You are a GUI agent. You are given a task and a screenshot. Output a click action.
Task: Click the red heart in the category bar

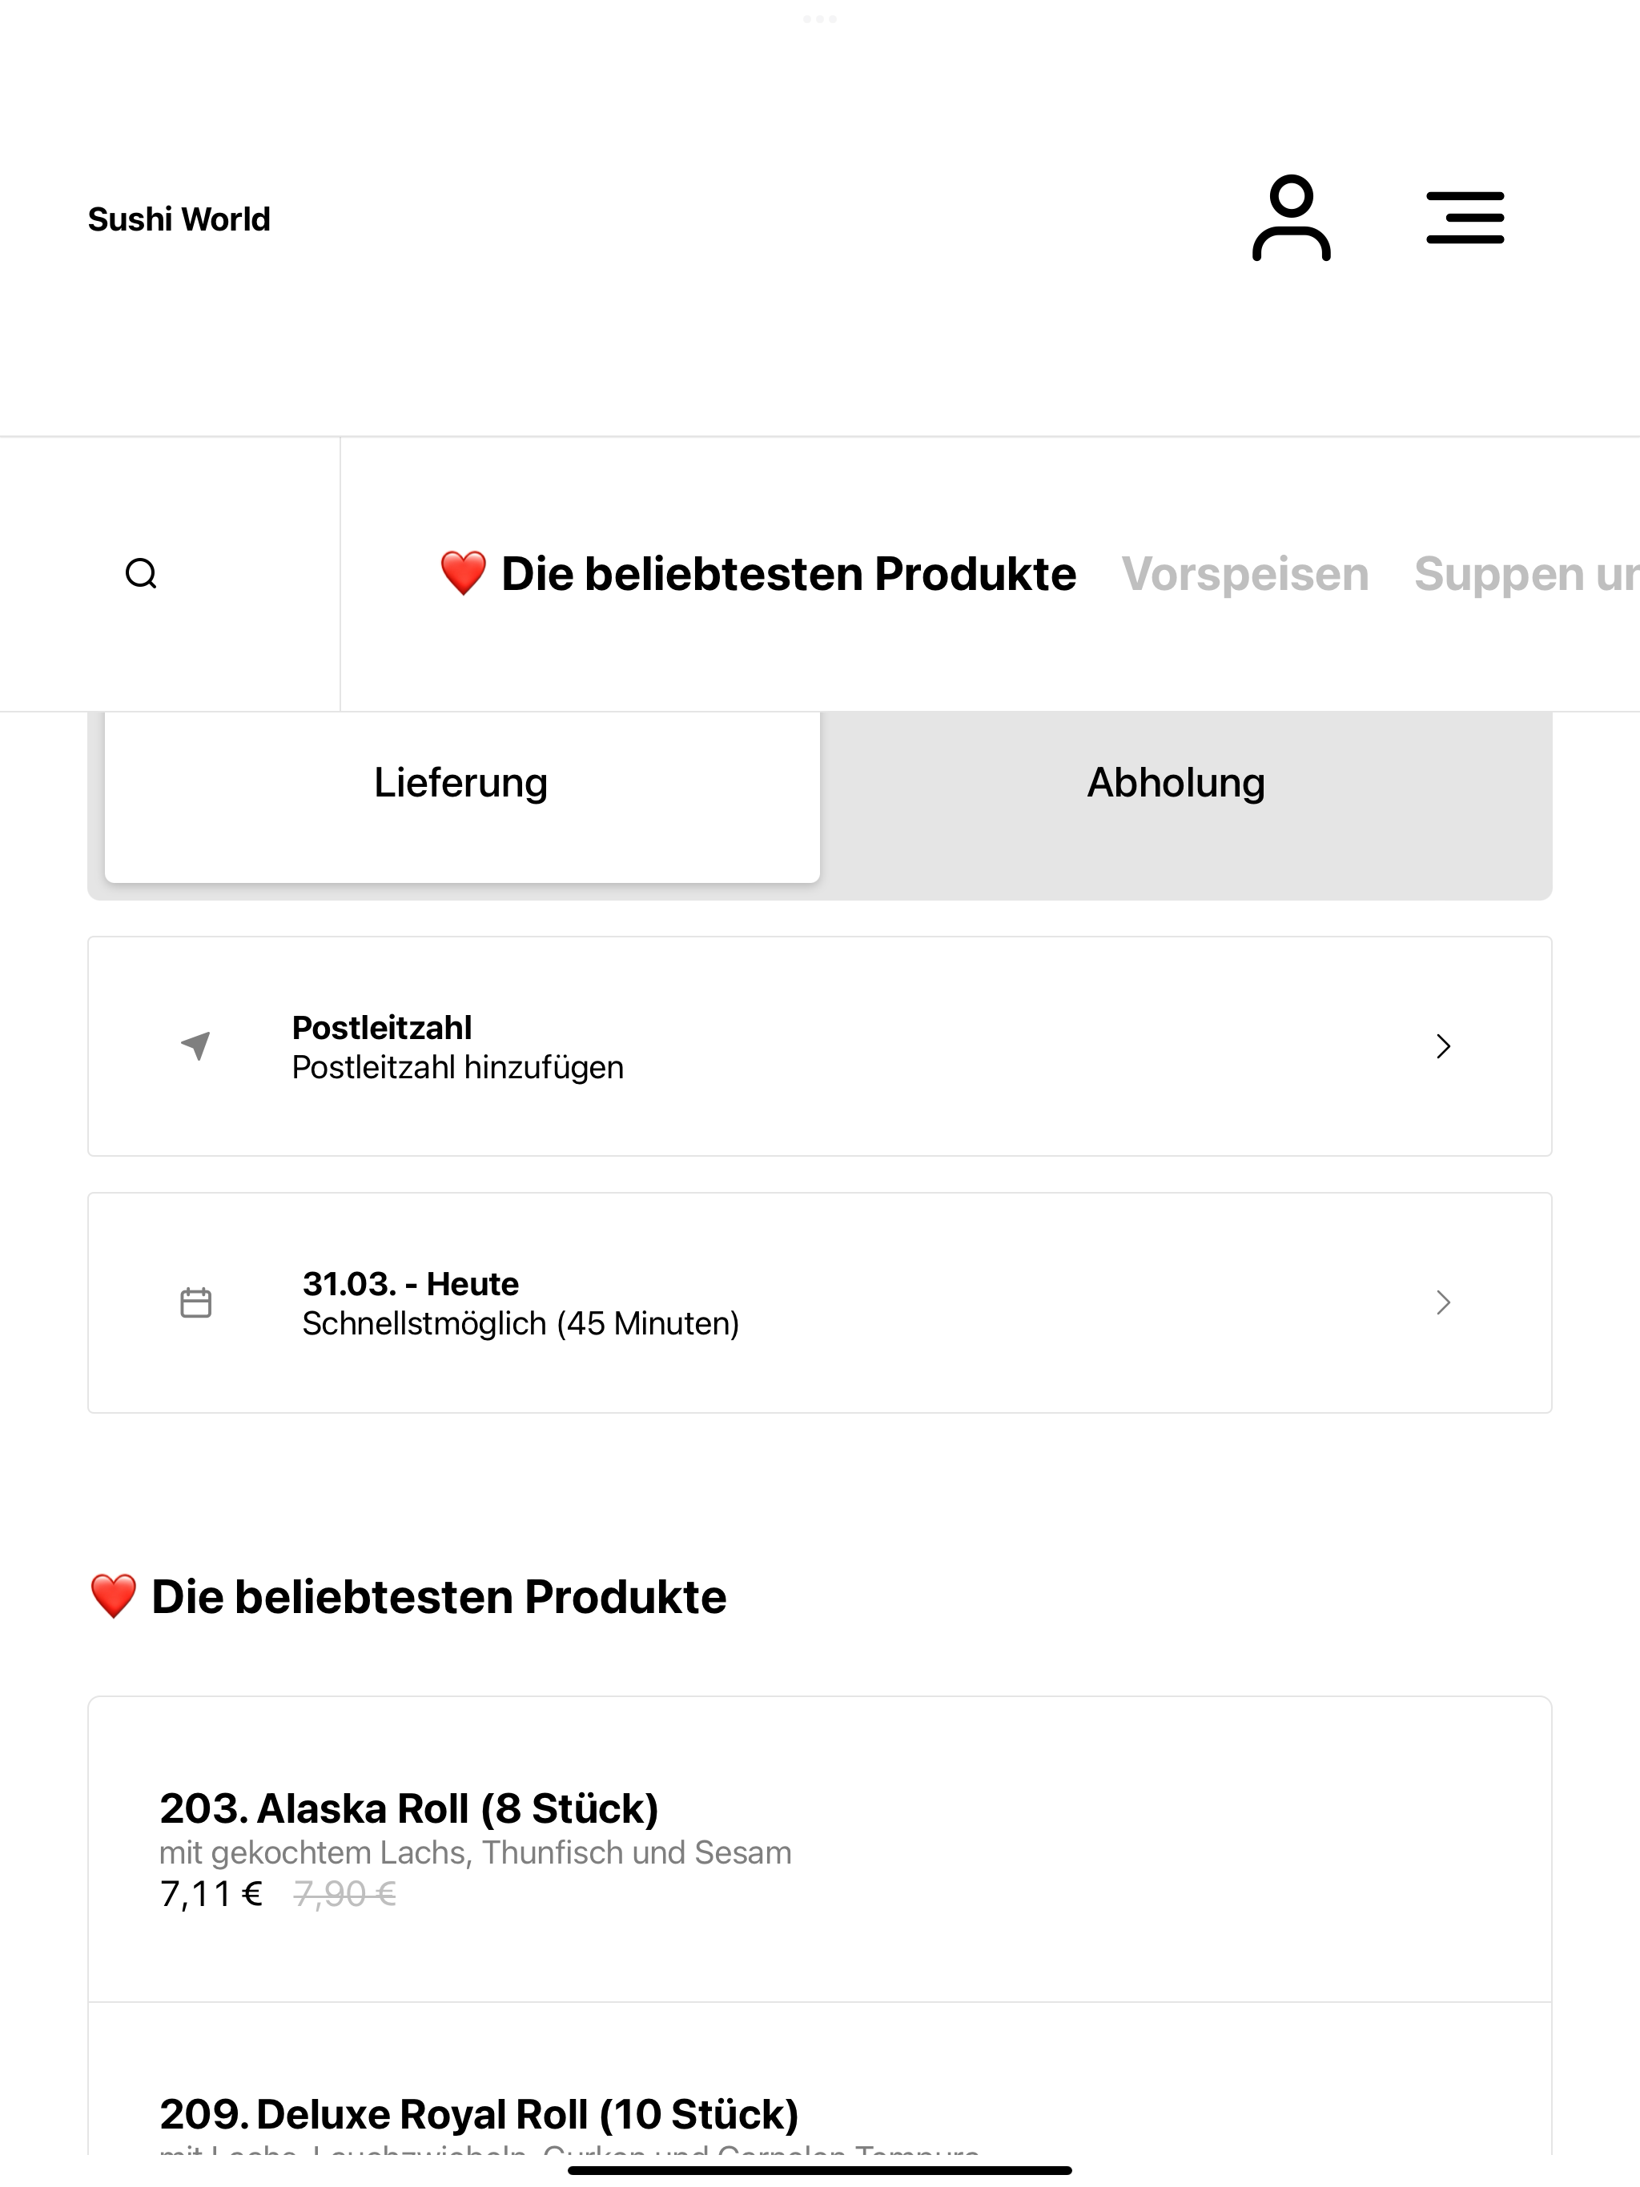(x=463, y=573)
